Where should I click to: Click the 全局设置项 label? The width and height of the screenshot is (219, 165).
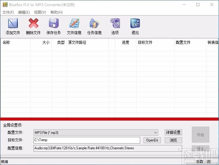13,125
